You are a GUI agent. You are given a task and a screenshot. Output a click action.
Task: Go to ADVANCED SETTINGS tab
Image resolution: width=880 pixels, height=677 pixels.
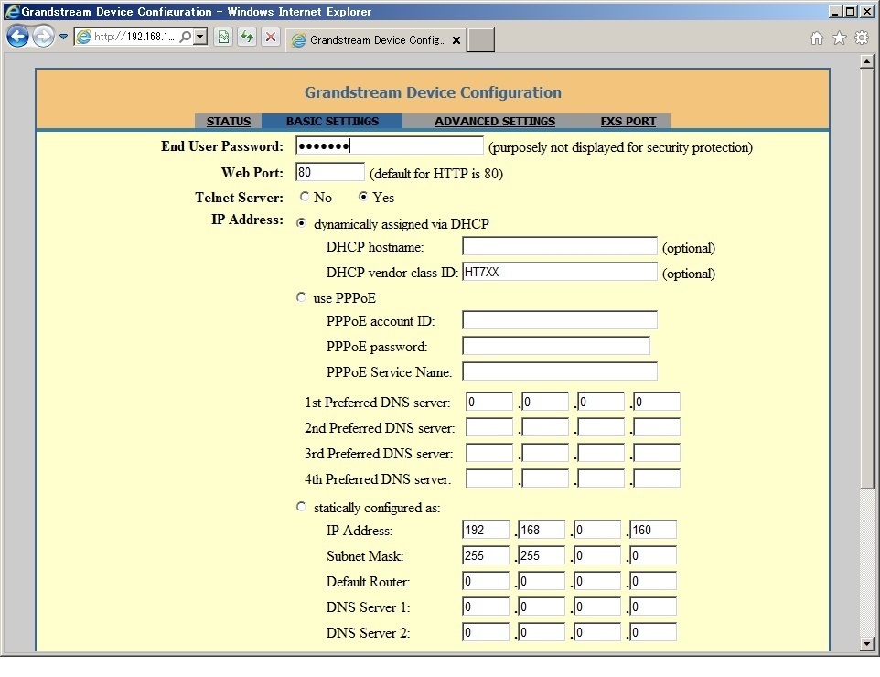click(495, 122)
